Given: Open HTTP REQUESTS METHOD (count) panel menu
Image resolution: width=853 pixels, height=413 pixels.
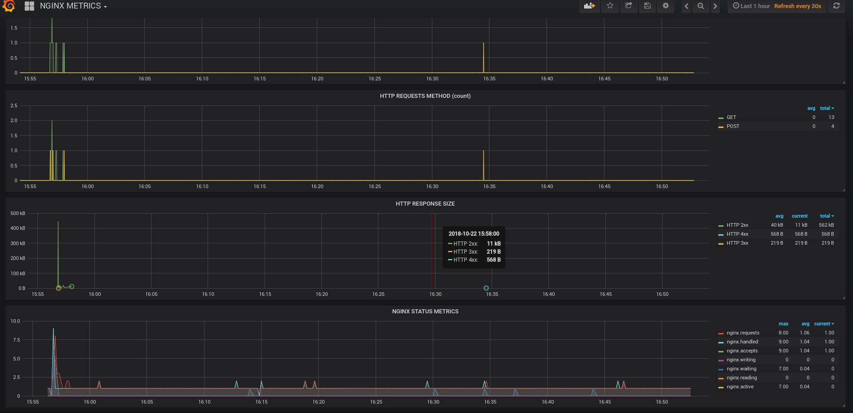Looking at the screenshot, I should (425, 96).
